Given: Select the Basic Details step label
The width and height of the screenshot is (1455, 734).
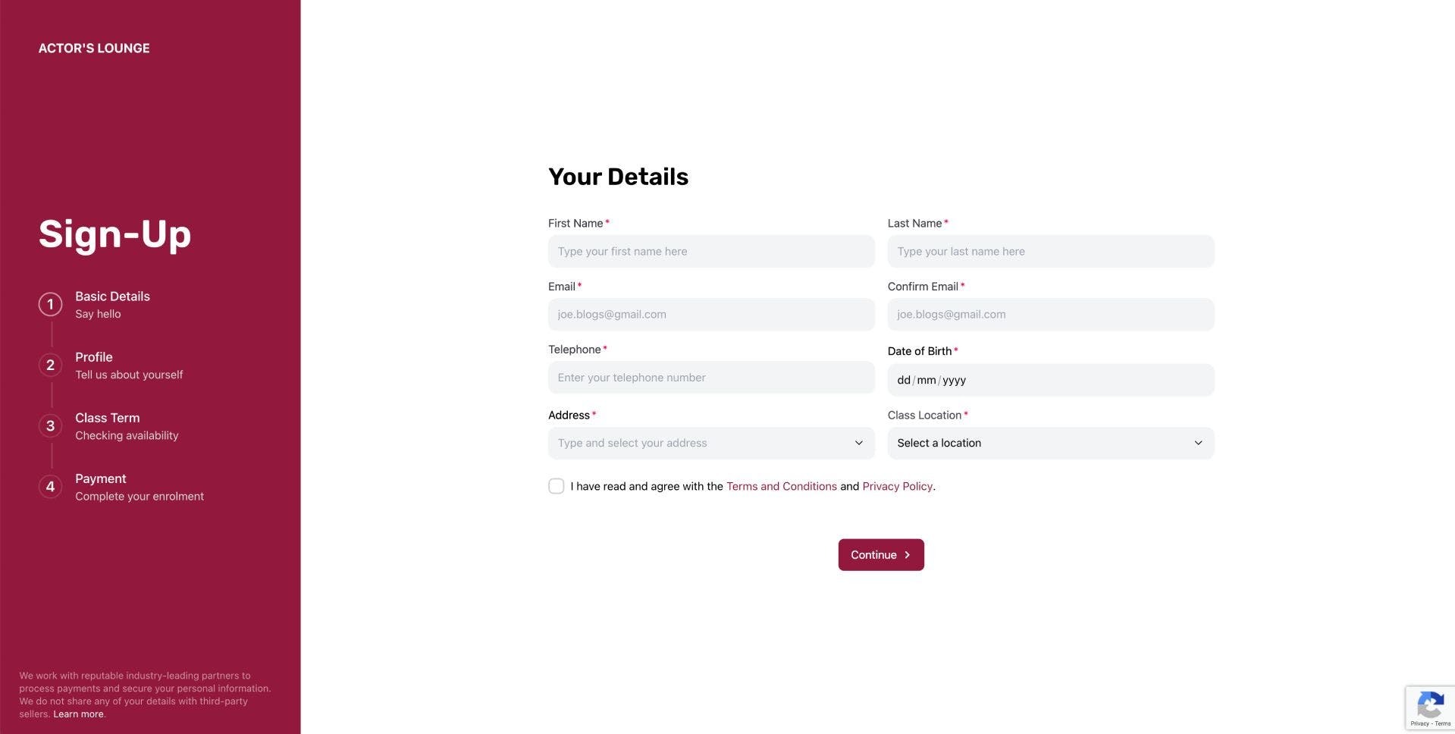Looking at the screenshot, I should (112, 296).
